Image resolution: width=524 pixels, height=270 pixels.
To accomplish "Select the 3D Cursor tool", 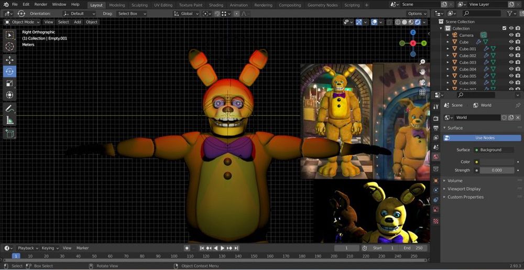I will [x=9, y=47].
